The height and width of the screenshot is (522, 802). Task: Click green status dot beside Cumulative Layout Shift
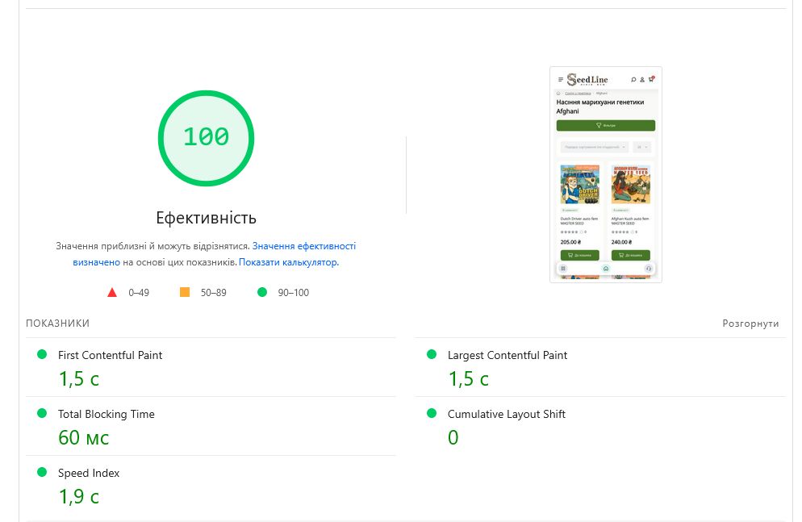click(x=431, y=413)
